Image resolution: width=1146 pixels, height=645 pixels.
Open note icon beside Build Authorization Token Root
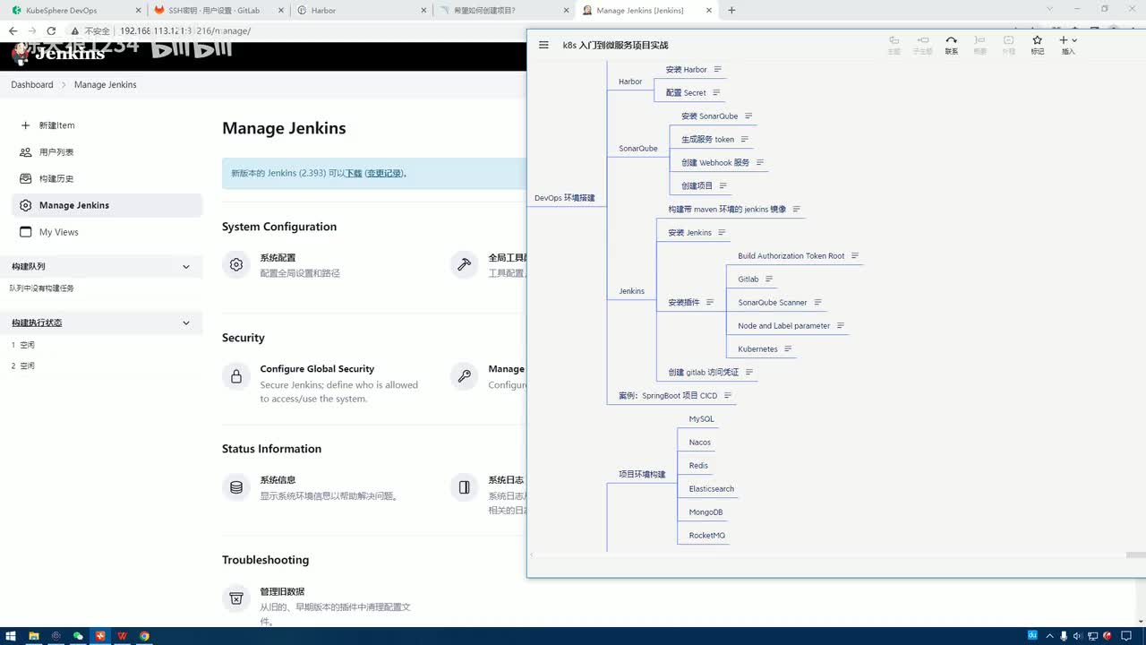pos(854,255)
